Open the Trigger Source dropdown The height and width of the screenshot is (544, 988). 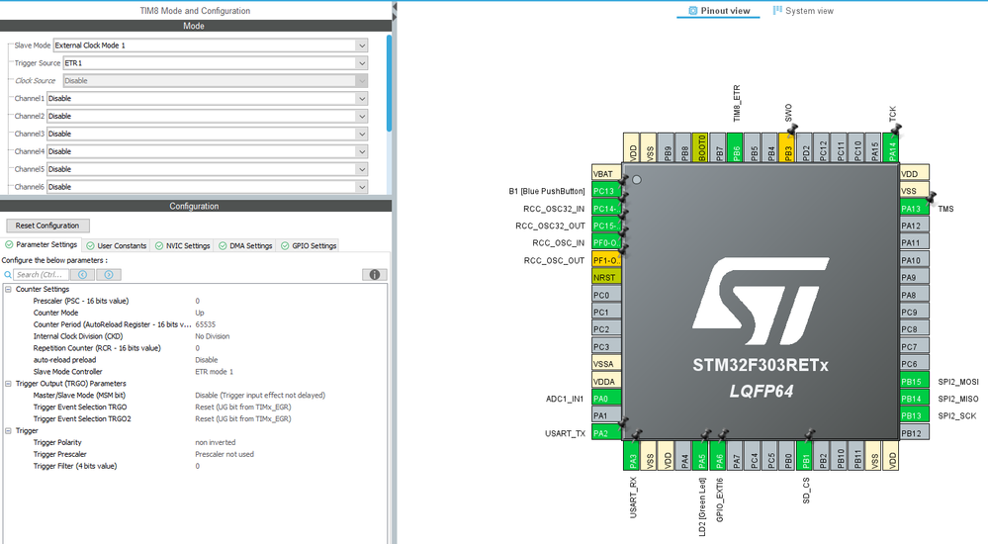362,63
